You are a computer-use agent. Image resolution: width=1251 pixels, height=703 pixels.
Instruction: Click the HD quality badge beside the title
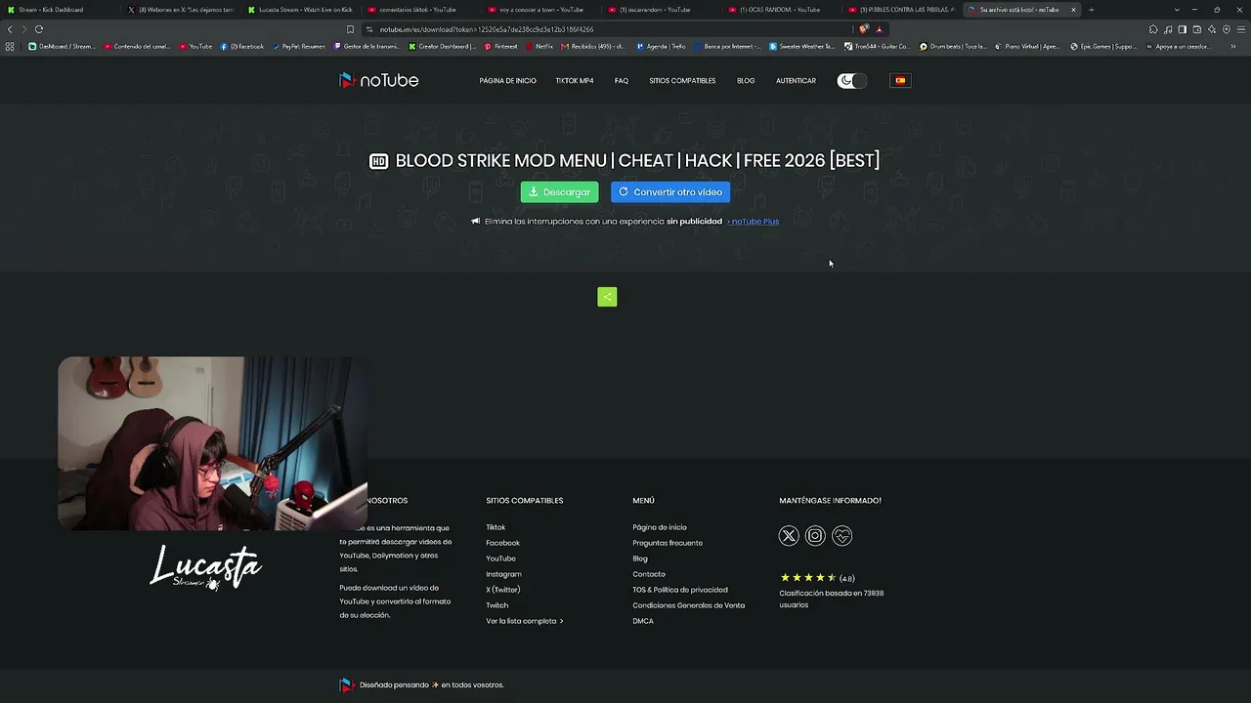(x=378, y=161)
